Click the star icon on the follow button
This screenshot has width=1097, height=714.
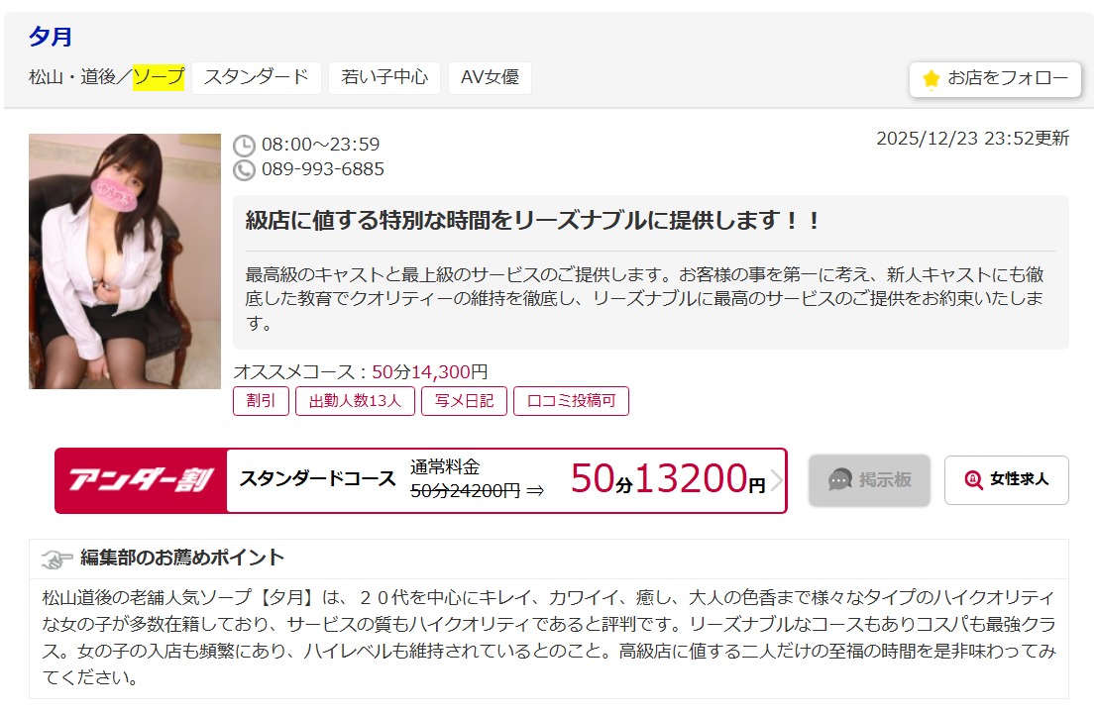coord(931,79)
